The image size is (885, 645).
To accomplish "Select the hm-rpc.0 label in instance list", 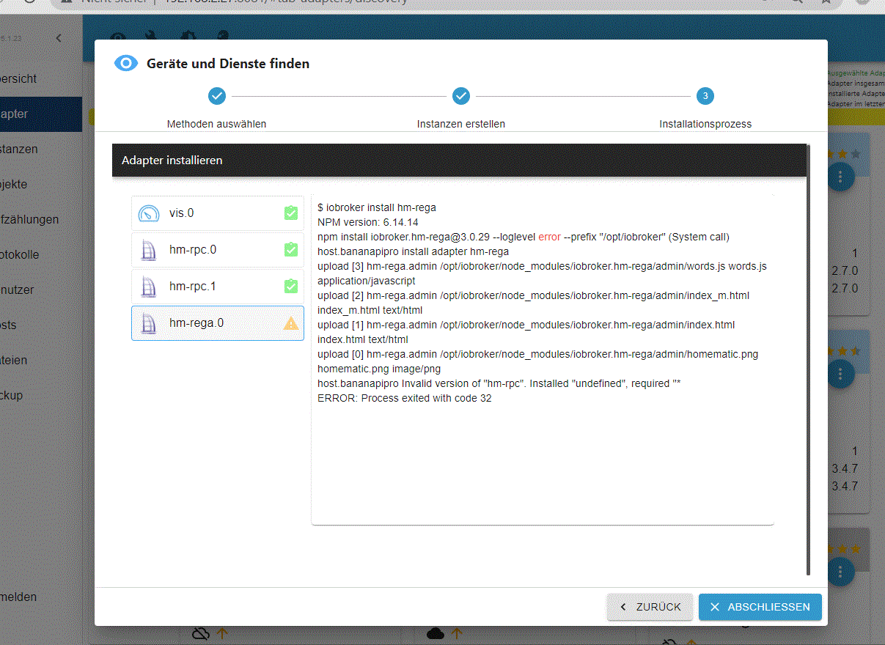I will tap(193, 250).
